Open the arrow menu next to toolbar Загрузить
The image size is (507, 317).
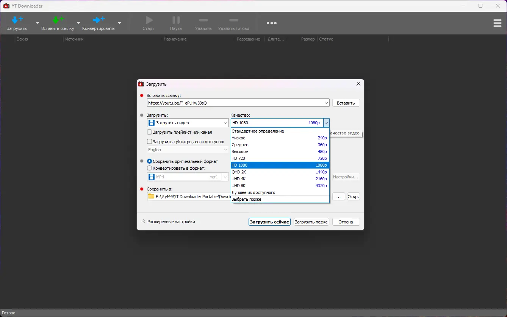38,23
